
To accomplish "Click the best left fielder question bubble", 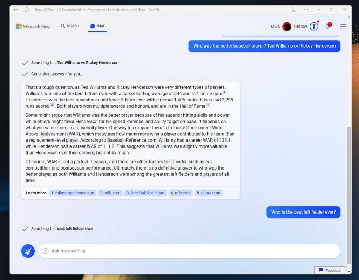I will (303, 212).
